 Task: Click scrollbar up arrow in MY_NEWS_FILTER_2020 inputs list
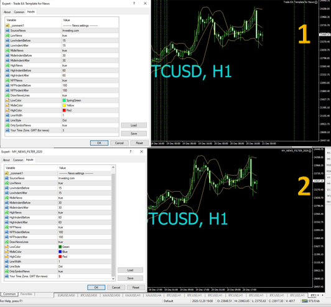coord(113,168)
